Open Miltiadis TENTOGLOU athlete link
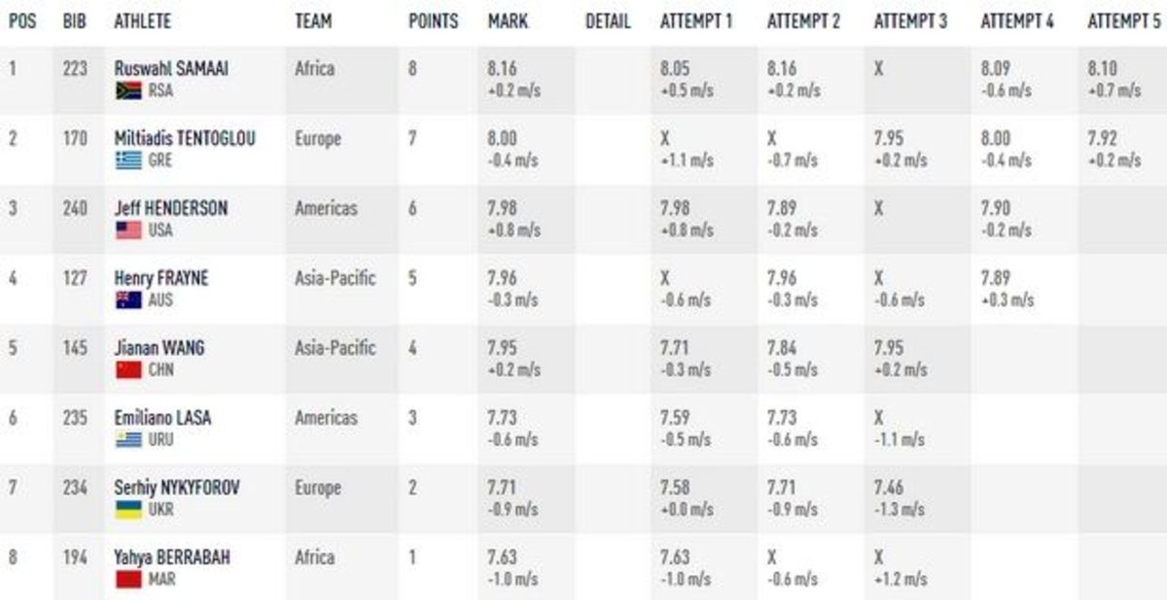The height and width of the screenshot is (600, 1167). click(185, 138)
